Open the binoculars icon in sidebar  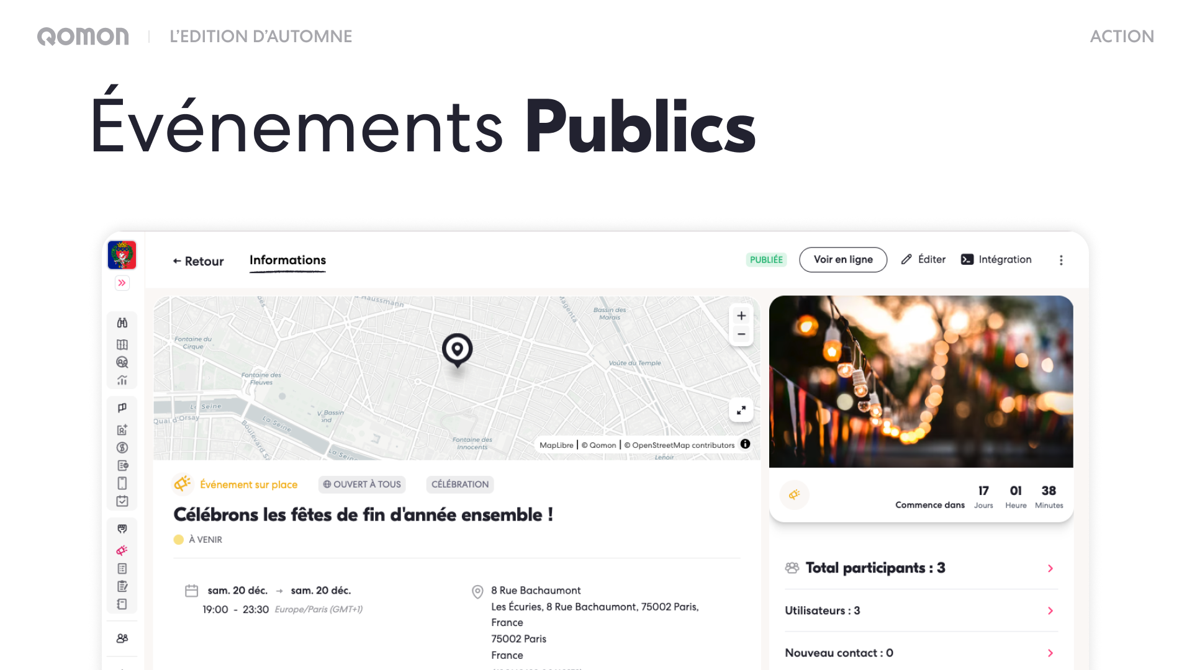[122, 323]
